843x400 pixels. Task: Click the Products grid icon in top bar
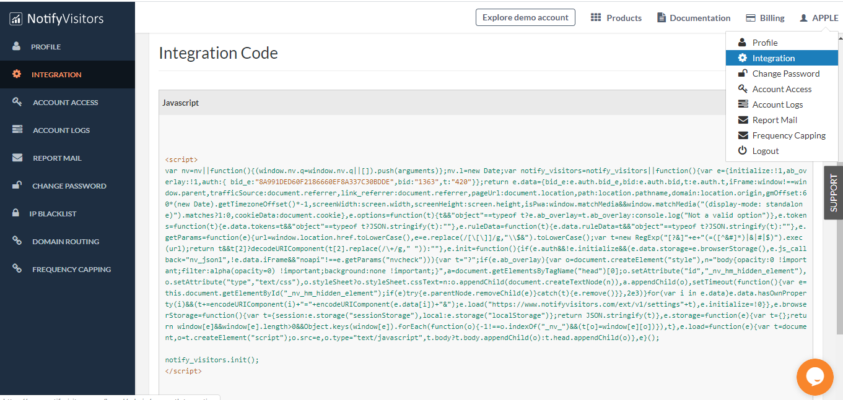pyautogui.click(x=596, y=17)
